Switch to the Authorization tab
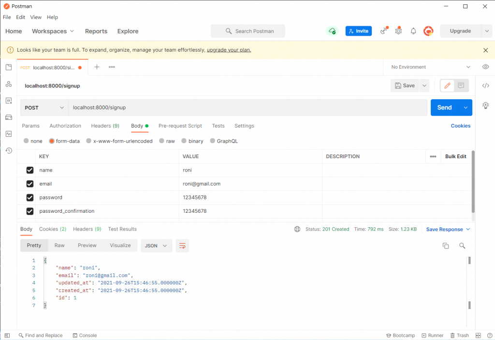This screenshot has width=495, height=340. tap(65, 126)
